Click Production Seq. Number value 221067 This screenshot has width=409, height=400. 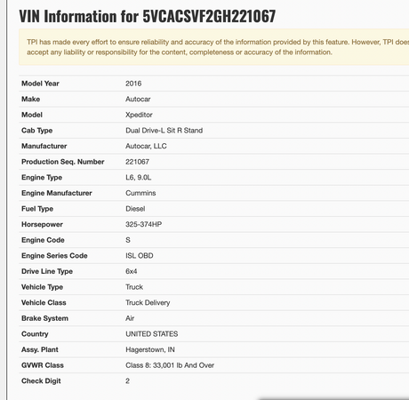click(137, 162)
